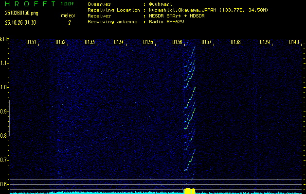Click the 0.7 frequency axis label
The image size is (306, 194).
pyautogui.click(x=5, y=160)
